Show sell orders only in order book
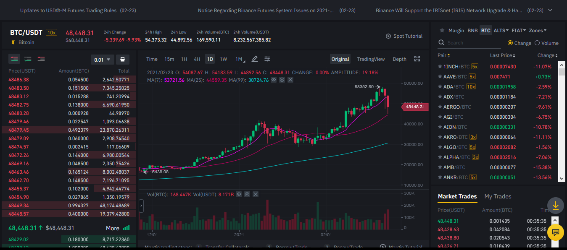The image size is (567, 250). [41, 59]
